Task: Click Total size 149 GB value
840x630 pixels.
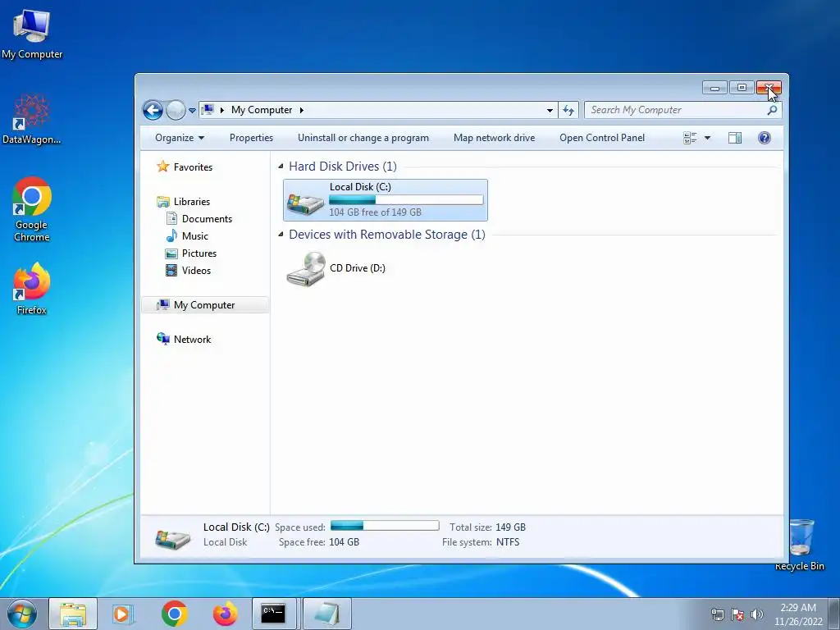Action: 510,527
